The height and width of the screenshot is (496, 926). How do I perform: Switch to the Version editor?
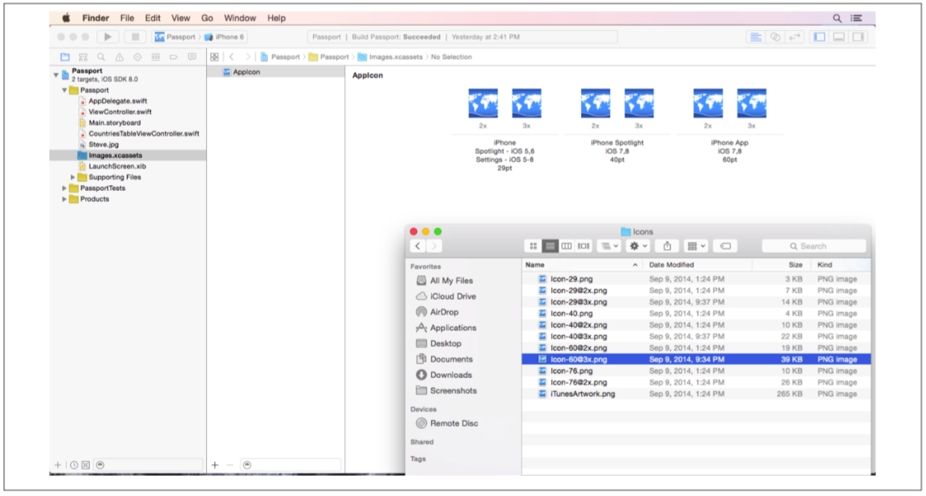pyautogui.click(x=795, y=37)
